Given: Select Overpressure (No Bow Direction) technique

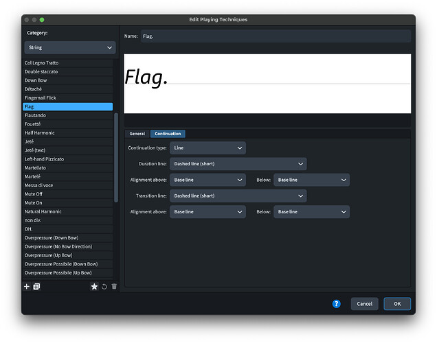Looking at the screenshot, I should click(x=68, y=247).
